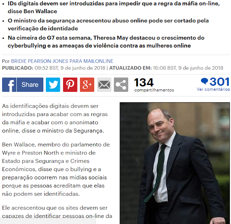The image size is (231, 224).
Task: Click the 'PUBLICADO' timestamp text
Action: click(x=54, y=68)
